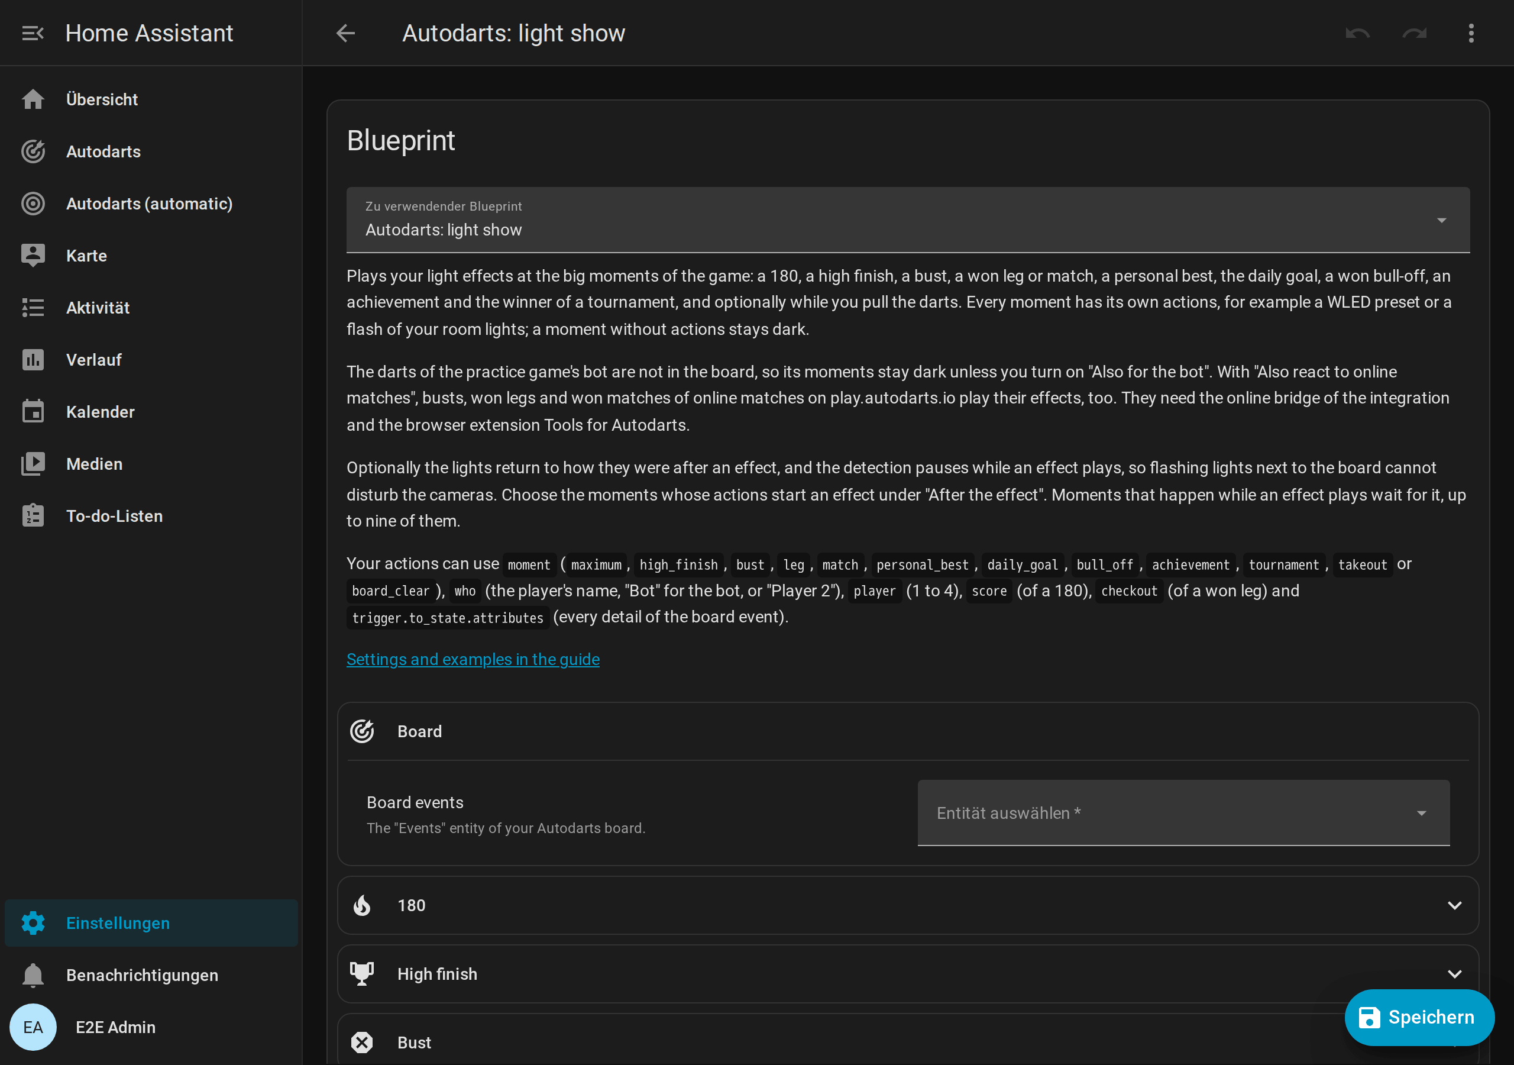The width and height of the screenshot is (1514, 1065).
Task: Open the Zu verwendender Blueprint dropdown
Action: [908, 220]
